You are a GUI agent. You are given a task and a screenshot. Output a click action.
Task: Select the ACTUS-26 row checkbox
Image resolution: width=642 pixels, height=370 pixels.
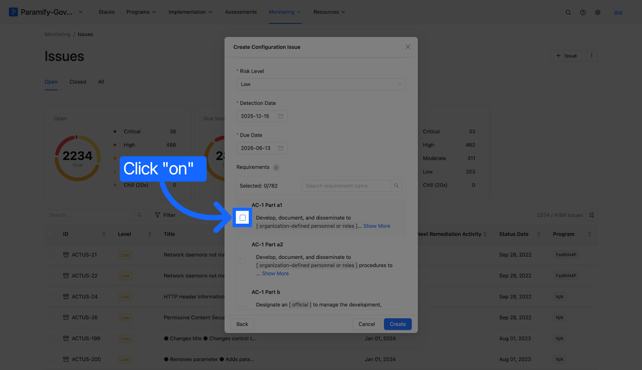click(x=51, y=318)
